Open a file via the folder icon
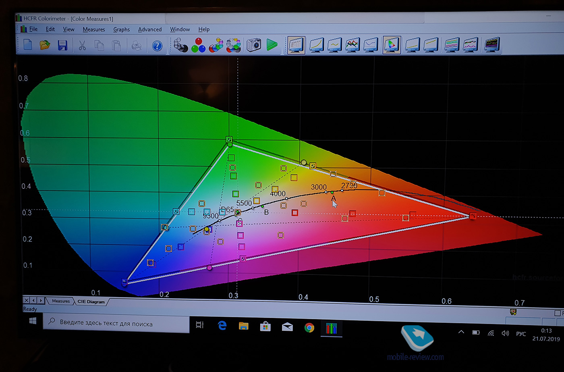This screenshot has height=372, width=564. point(45,45)
